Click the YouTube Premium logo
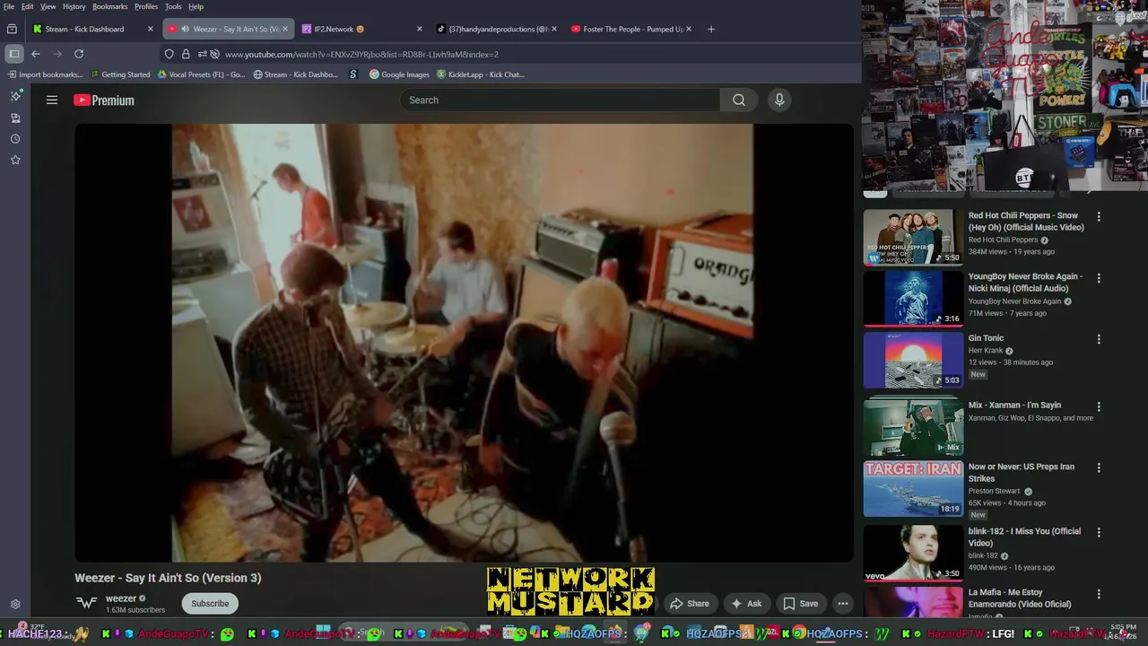 click(x=104, y=100)
